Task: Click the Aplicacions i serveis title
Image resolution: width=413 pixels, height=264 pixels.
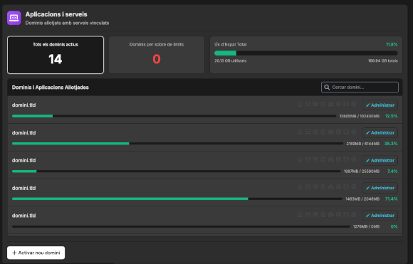Action: point(56,14)
